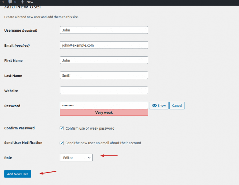
Task: Open the comments bubble icon in admin bar
Action: tap(10, 2)
